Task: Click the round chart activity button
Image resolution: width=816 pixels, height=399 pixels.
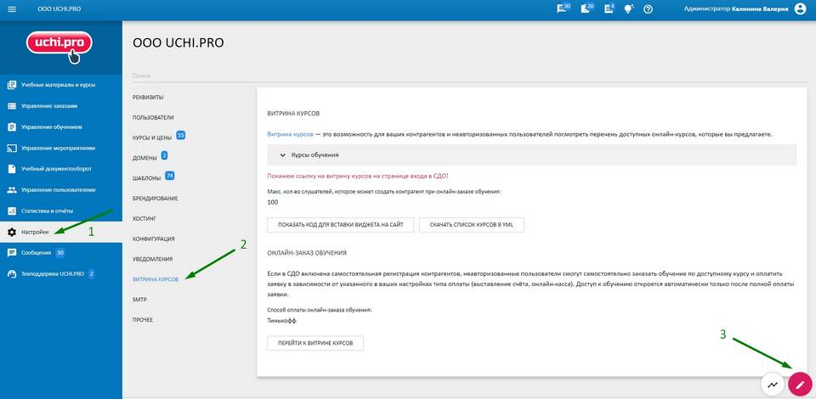Action: (x=773, y=385)
